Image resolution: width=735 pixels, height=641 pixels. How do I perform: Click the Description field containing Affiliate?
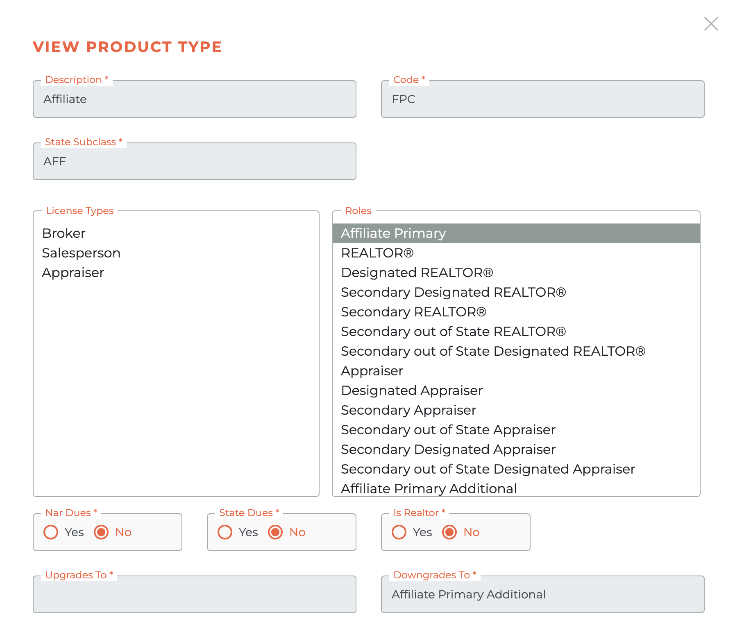point(194,99)
